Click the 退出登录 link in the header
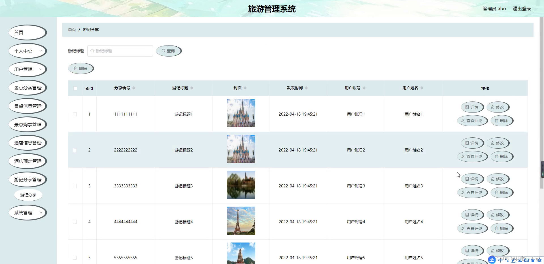Image resolution: width=544 pixels, height=264 pixels. coord(522,8)
